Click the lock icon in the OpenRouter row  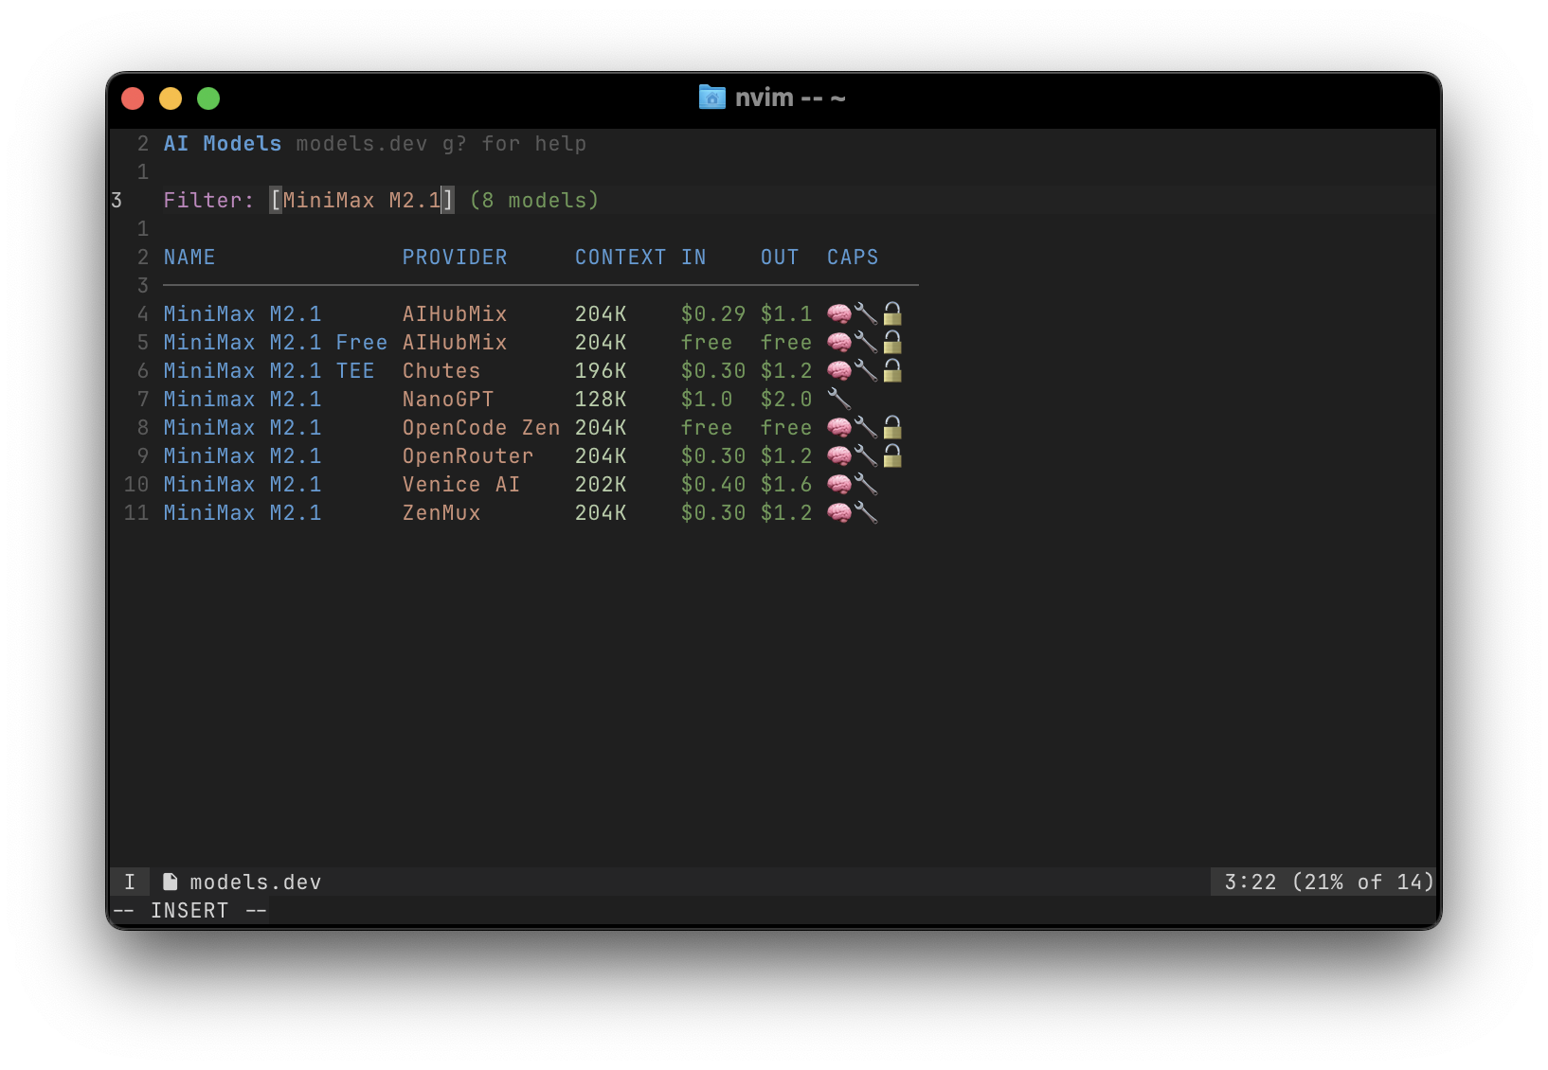pyautogui.click(x=892, y=455)
